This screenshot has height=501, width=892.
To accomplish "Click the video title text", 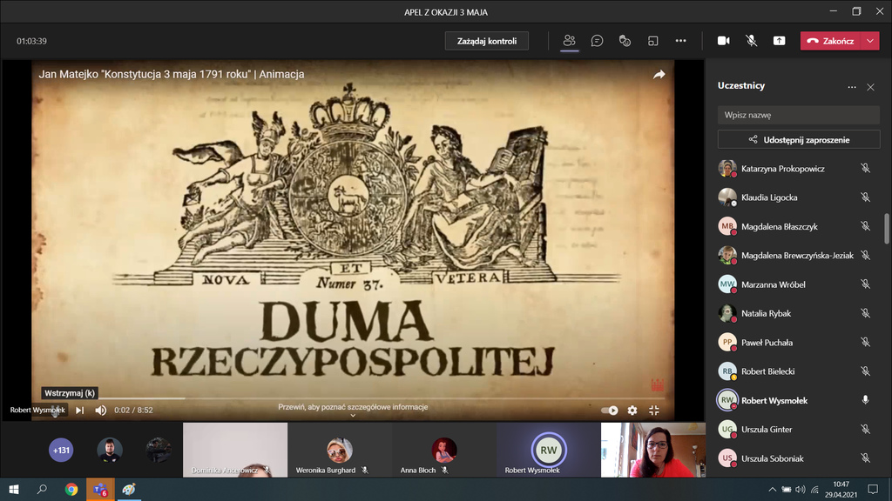I will pyautogui.click(x=172, y=74).
